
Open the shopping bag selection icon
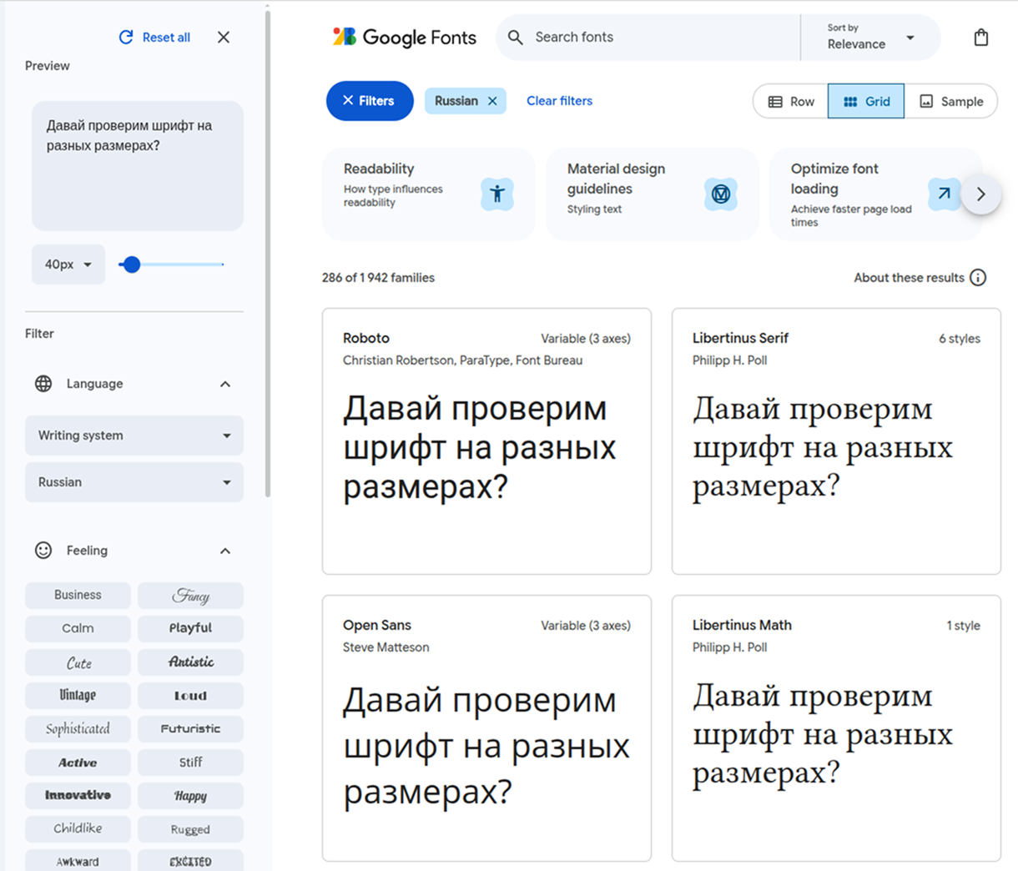[981, 37]
